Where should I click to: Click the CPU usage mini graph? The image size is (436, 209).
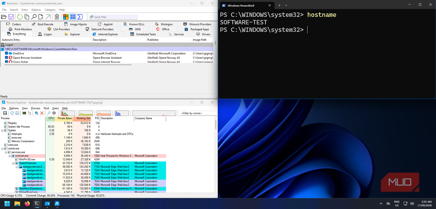tap(68, 113)
